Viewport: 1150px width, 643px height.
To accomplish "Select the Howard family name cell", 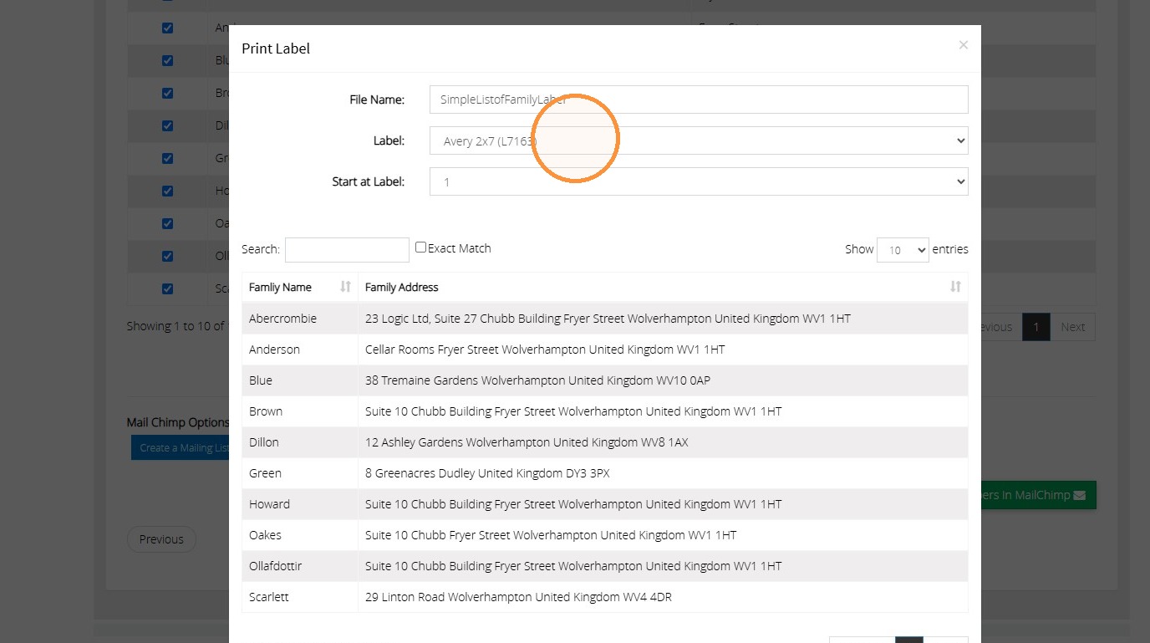I will (300, 504).
